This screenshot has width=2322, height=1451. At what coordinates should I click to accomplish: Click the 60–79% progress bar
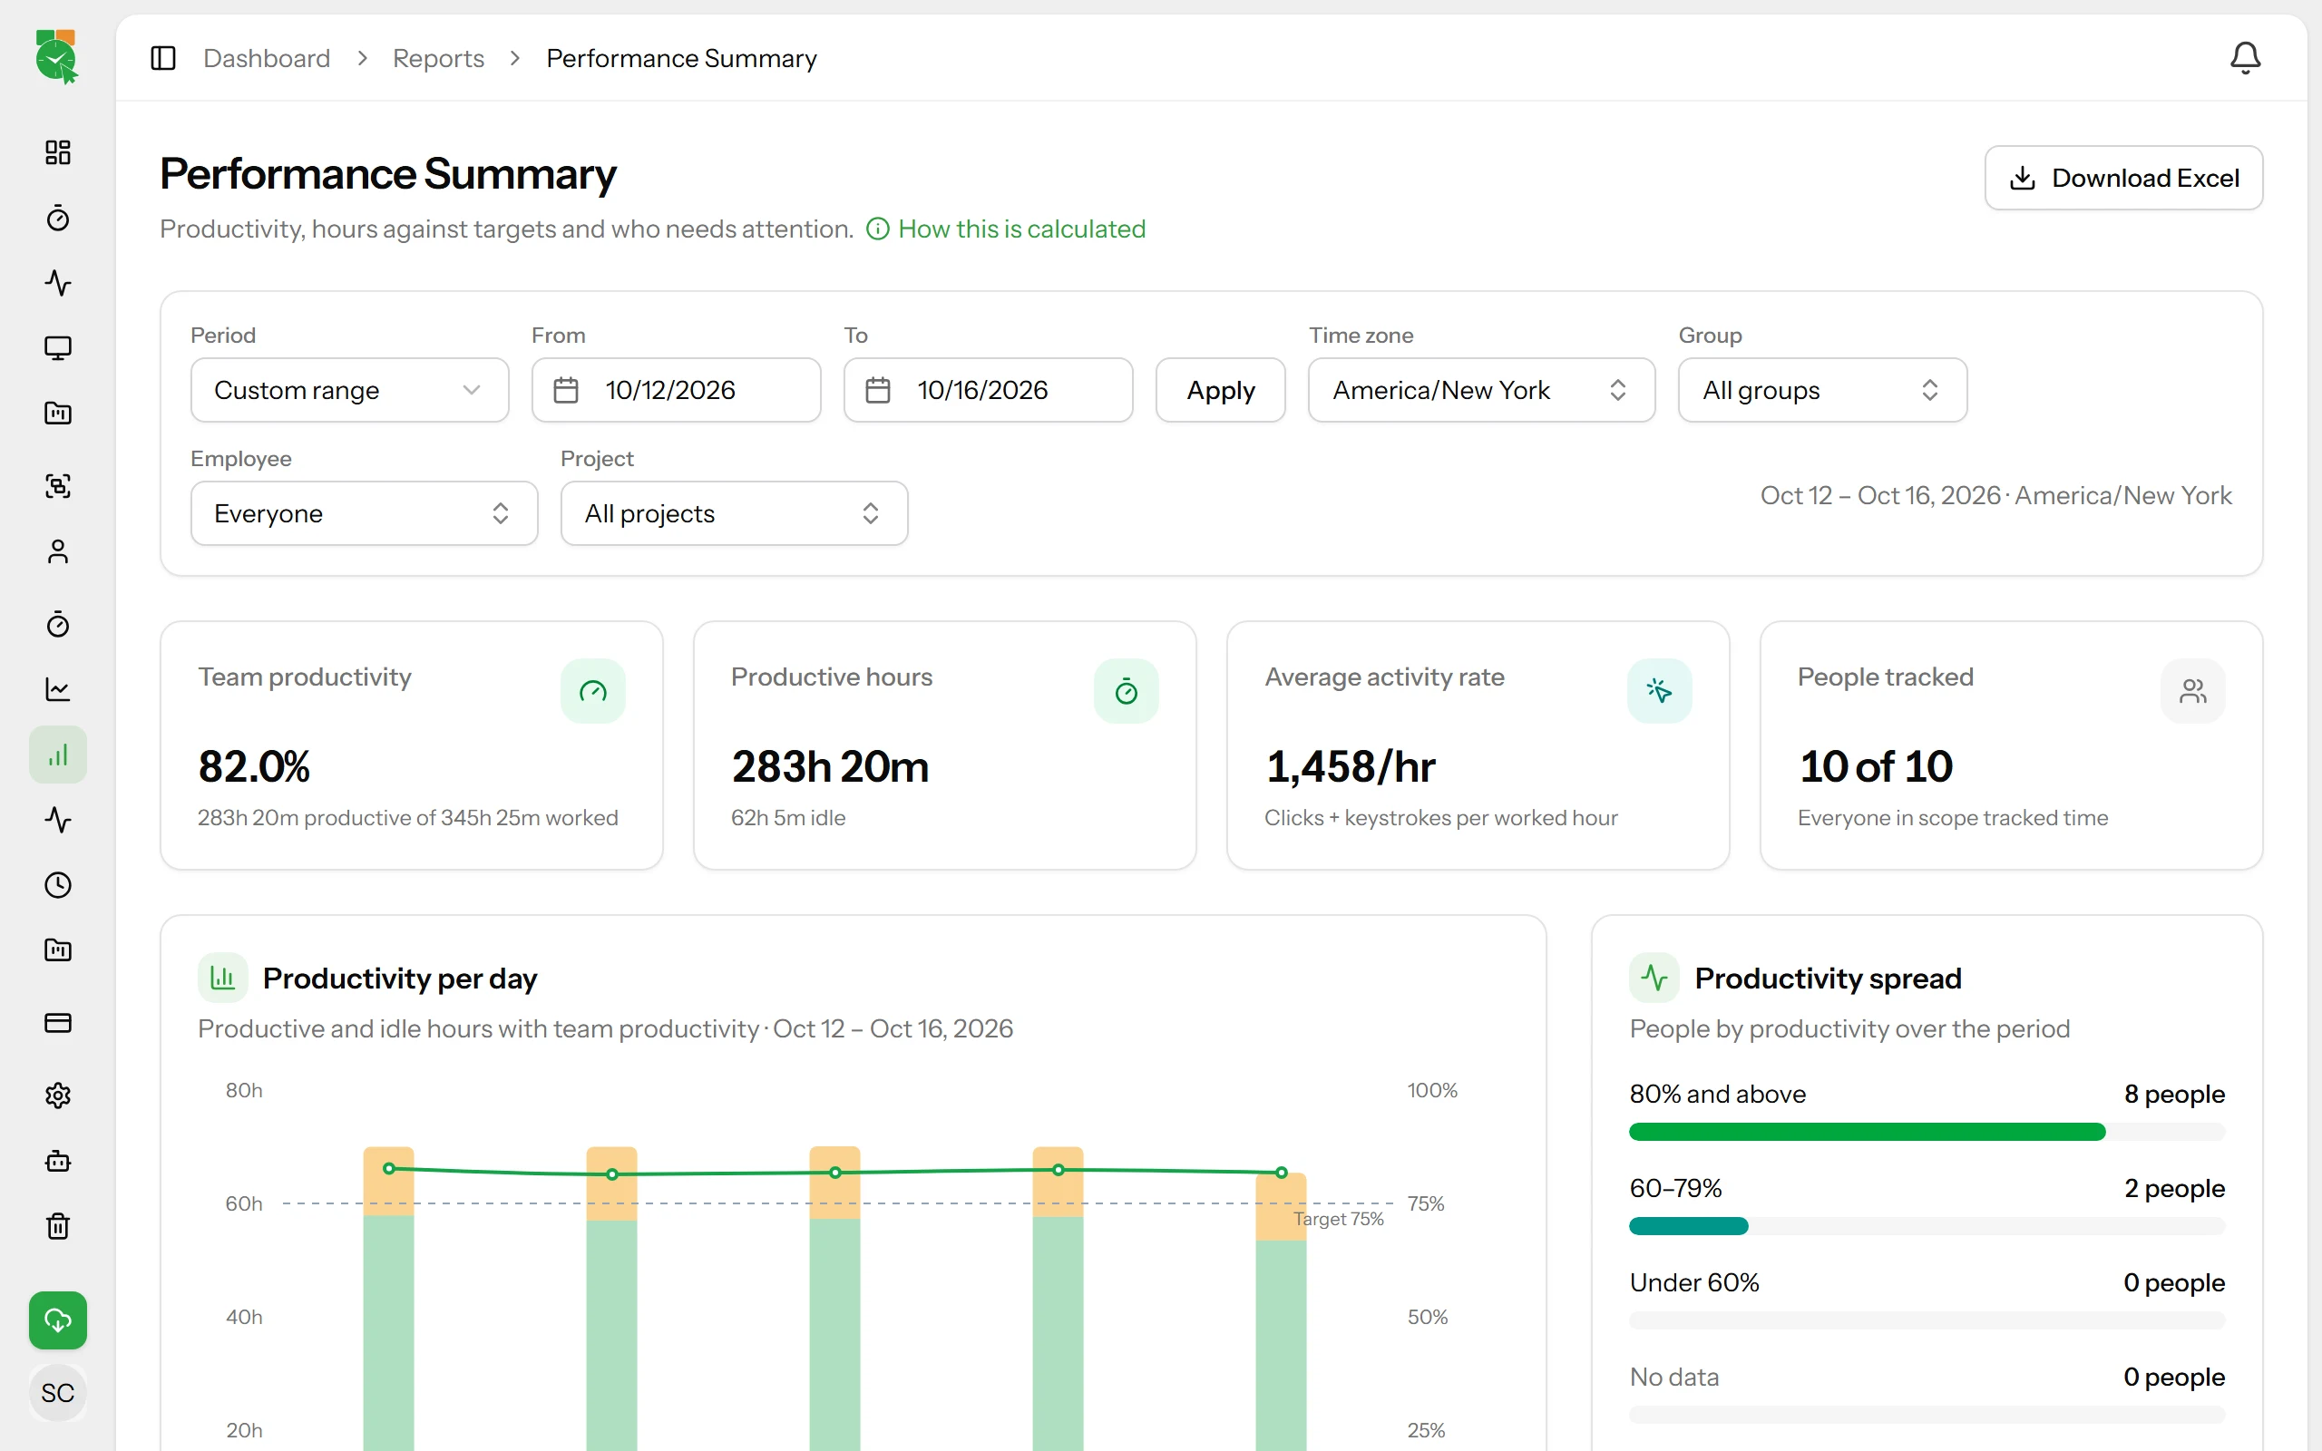click(x=1927, y=1226)
